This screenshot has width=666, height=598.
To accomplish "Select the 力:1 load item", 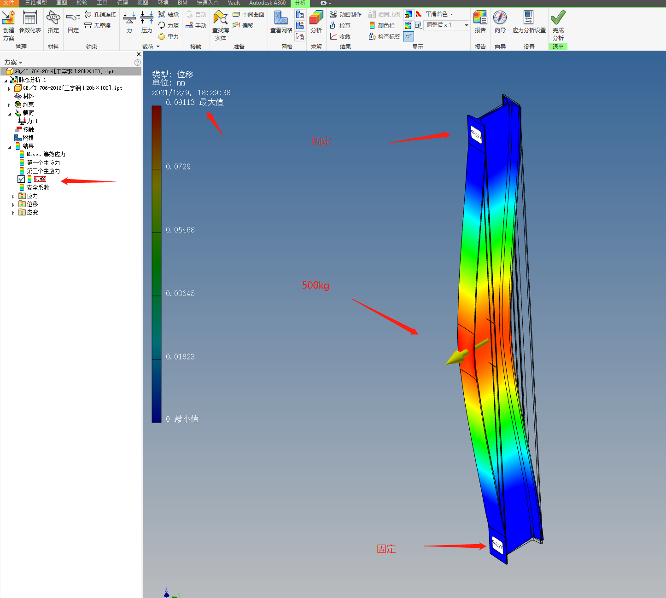I will tap(28, 121).
